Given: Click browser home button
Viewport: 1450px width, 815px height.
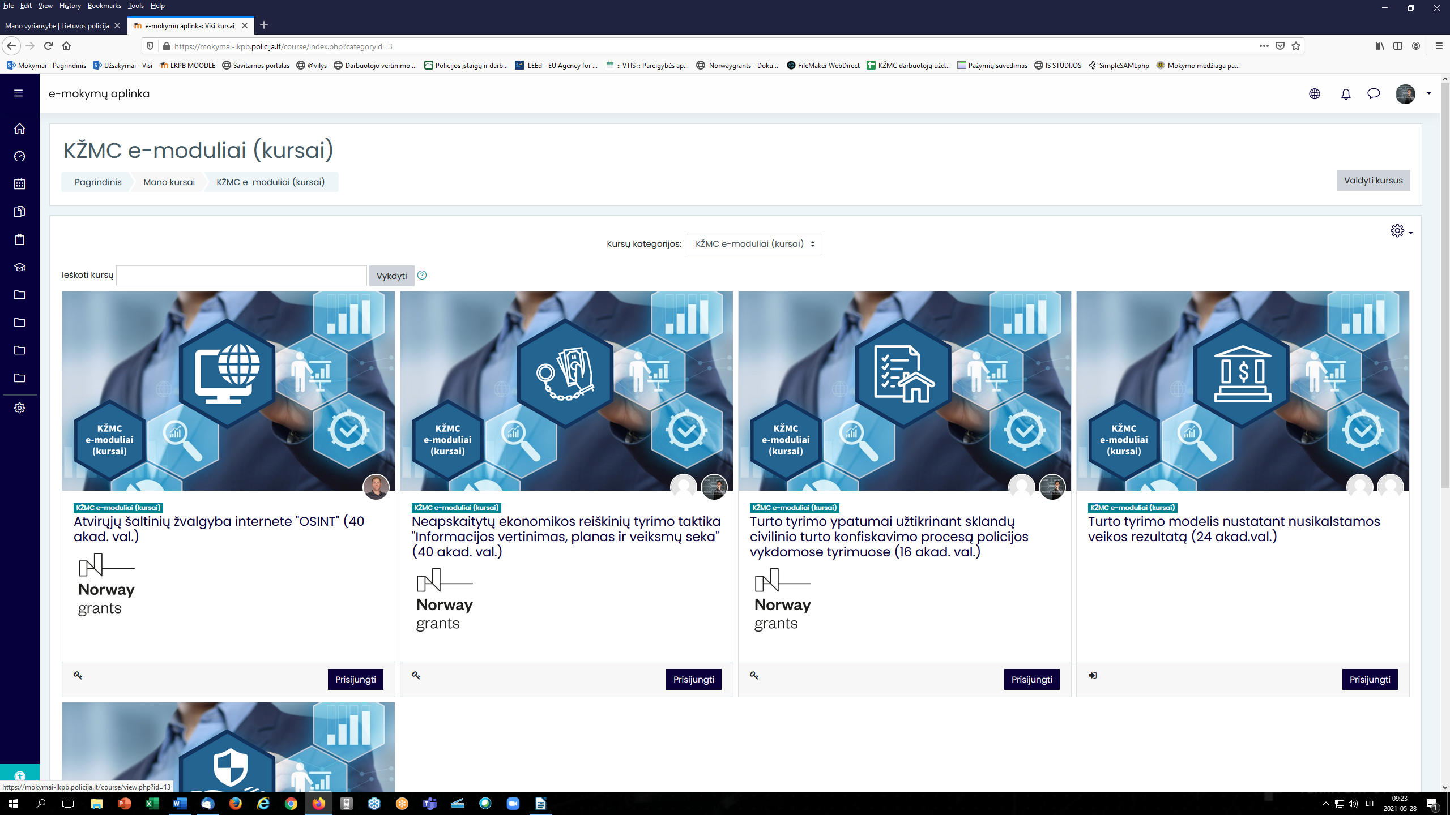Looking at the screenshot, I should pos(66,46).
